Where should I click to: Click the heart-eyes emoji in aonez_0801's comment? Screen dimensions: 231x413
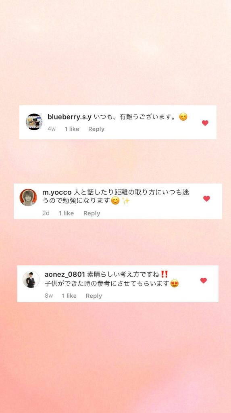point(175,284)
